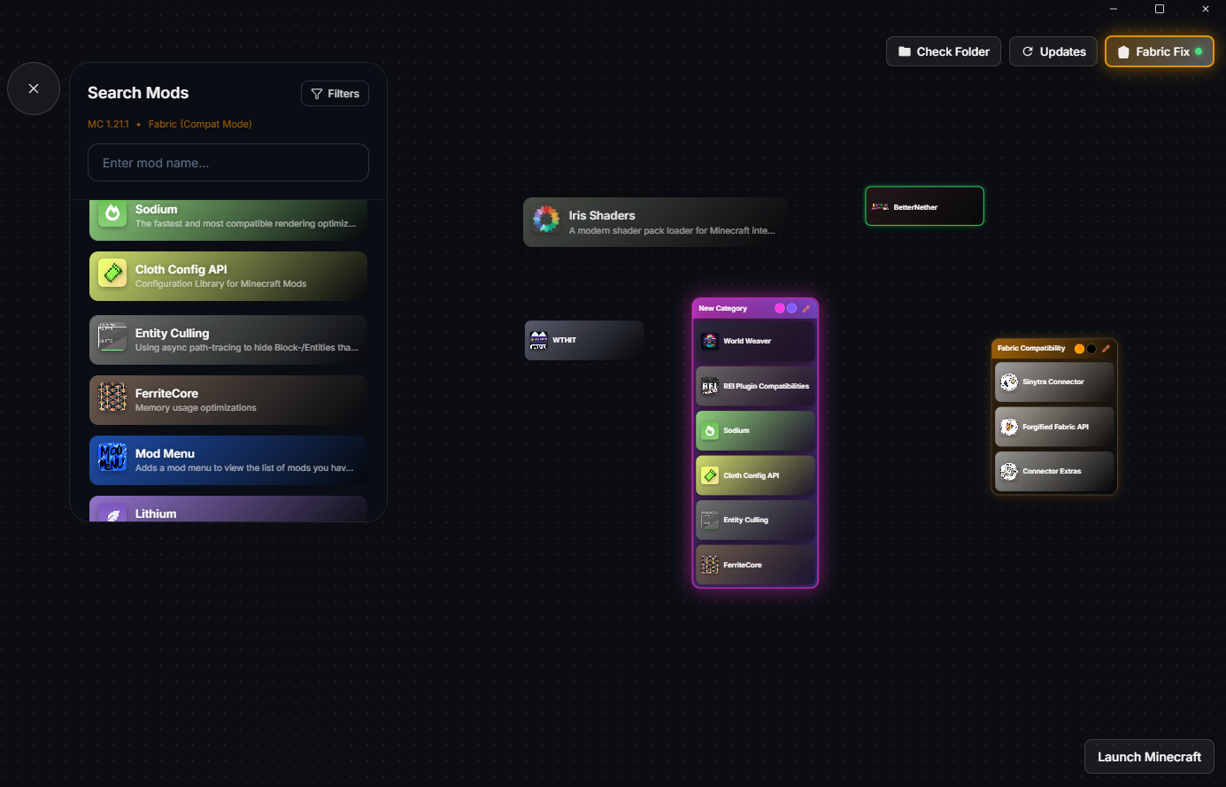Click FerriteCore icon inside New Category
The width and height of the screenshot is (1226, 787).
710,565
